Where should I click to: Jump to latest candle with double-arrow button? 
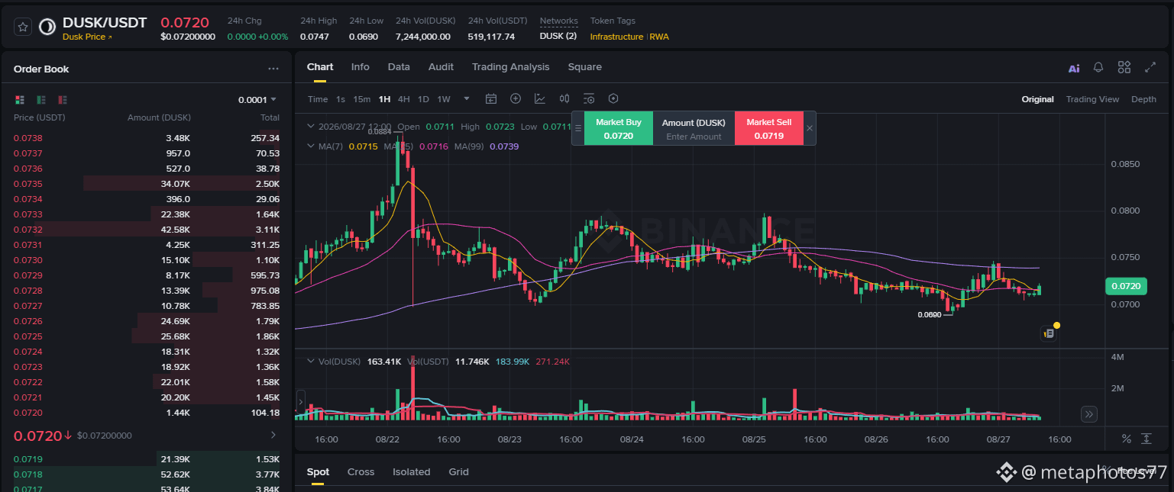pyautogui.click(x=1089, y=414)
